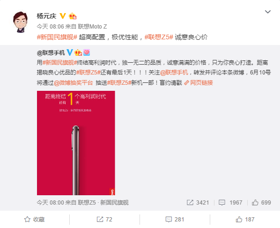The width and height of the screenshot is (280, 228).
Task: Open the 281 comments on this post
Action: tap(175, 219)
